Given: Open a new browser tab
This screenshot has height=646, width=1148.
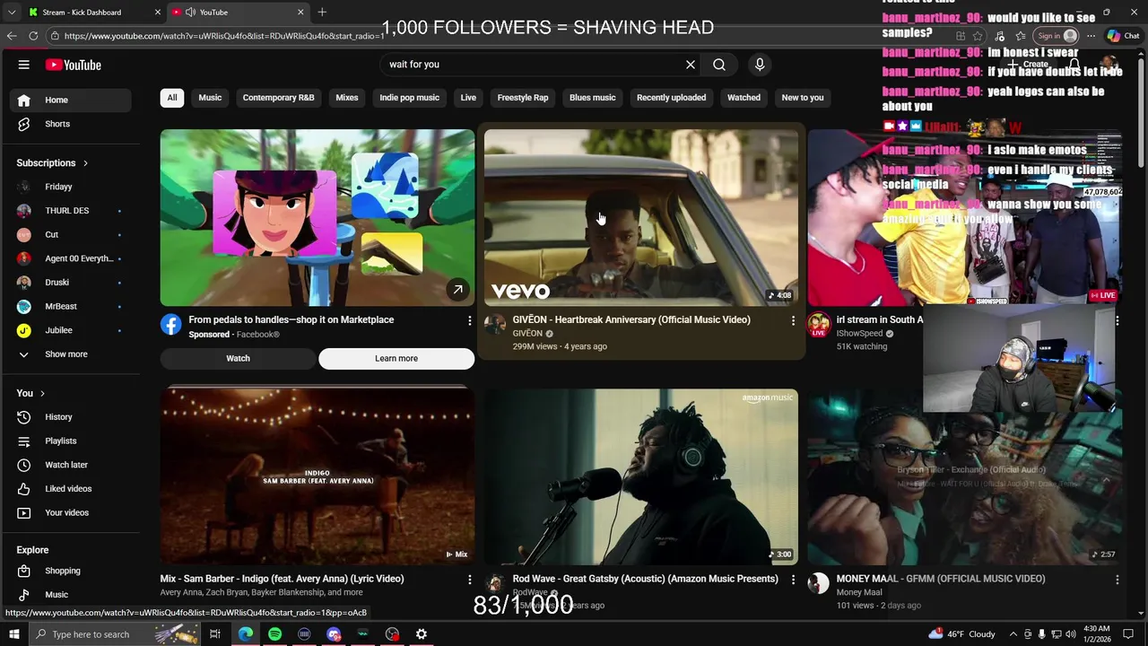Looking at the screenshot, I should tap(322, 13).
